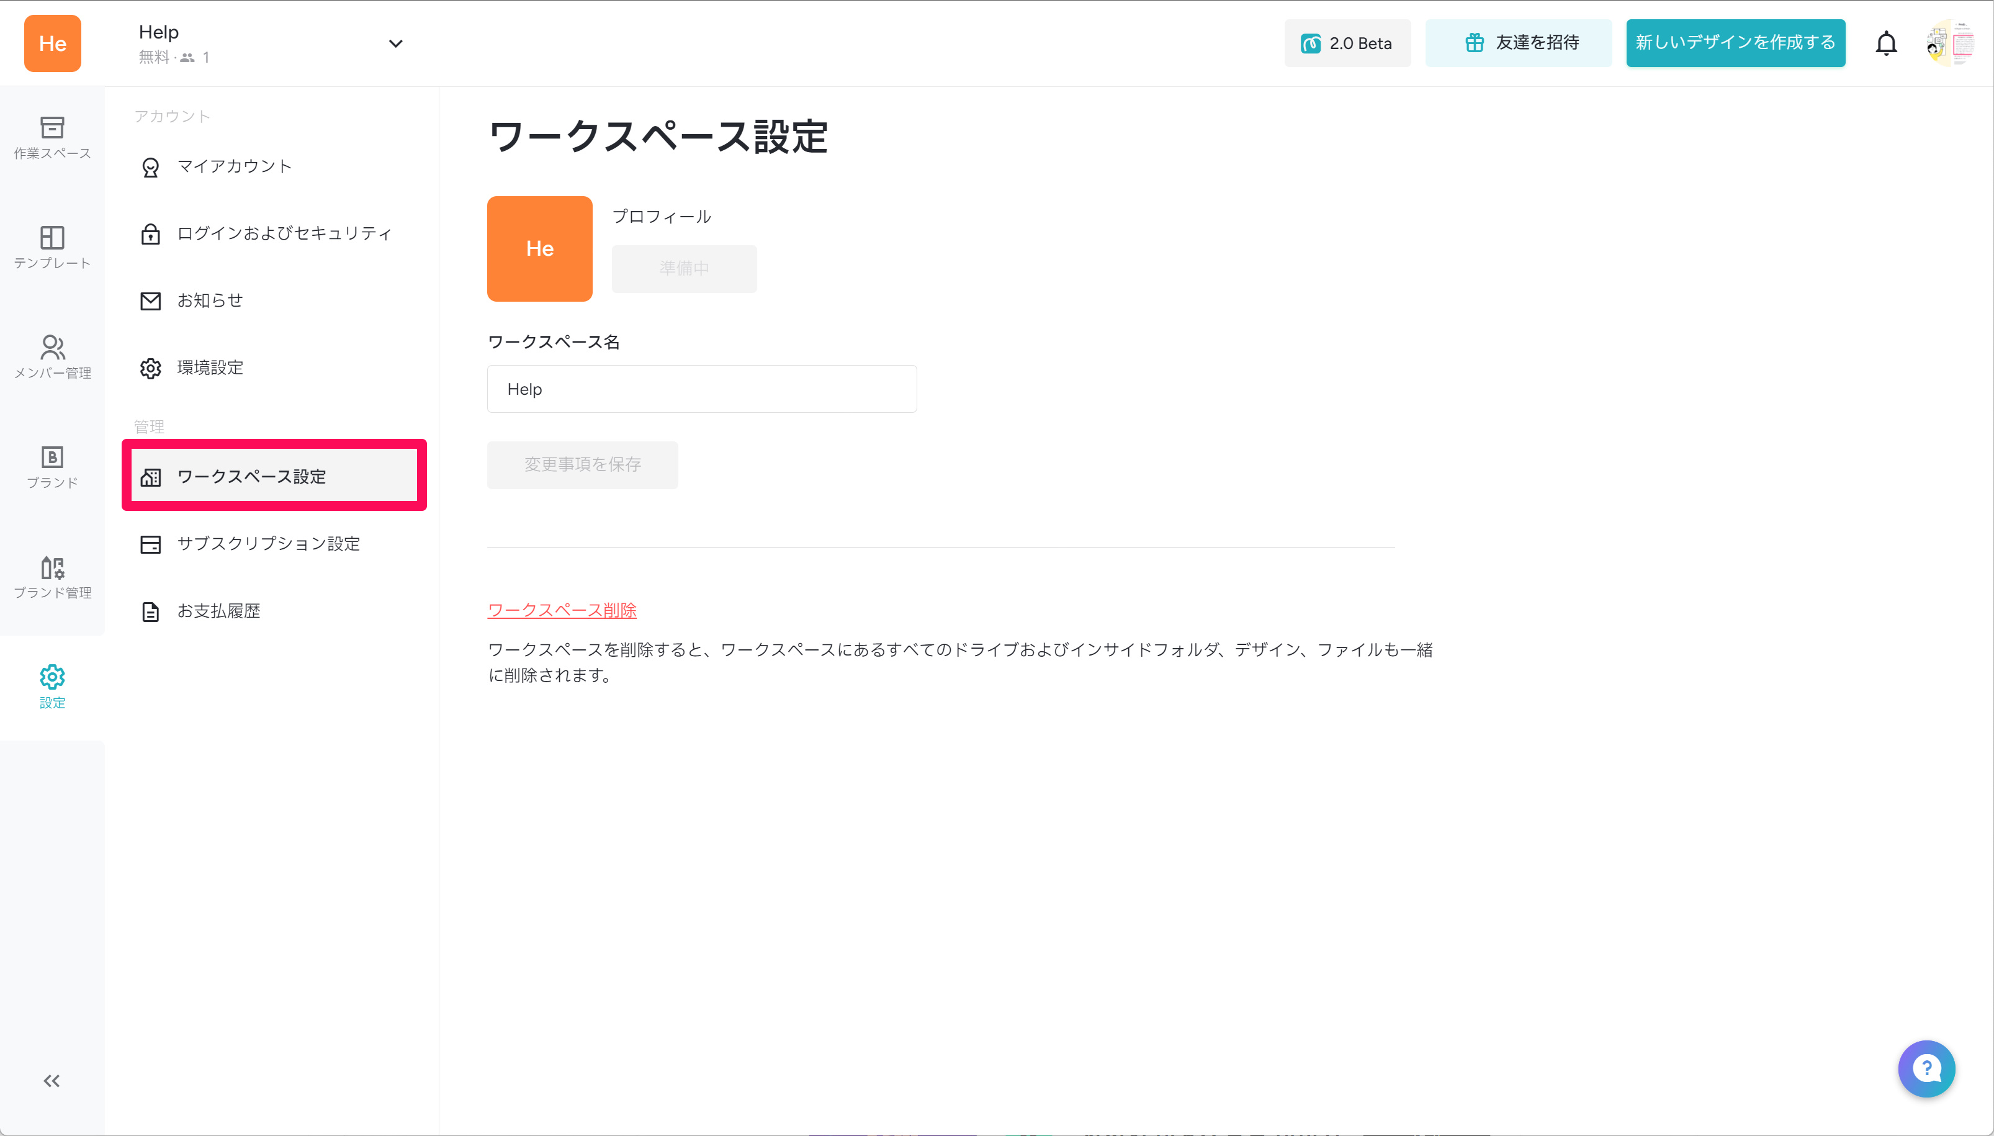
Task: Open サブスクリプション設定 menu item
Action: click(274, 544)
